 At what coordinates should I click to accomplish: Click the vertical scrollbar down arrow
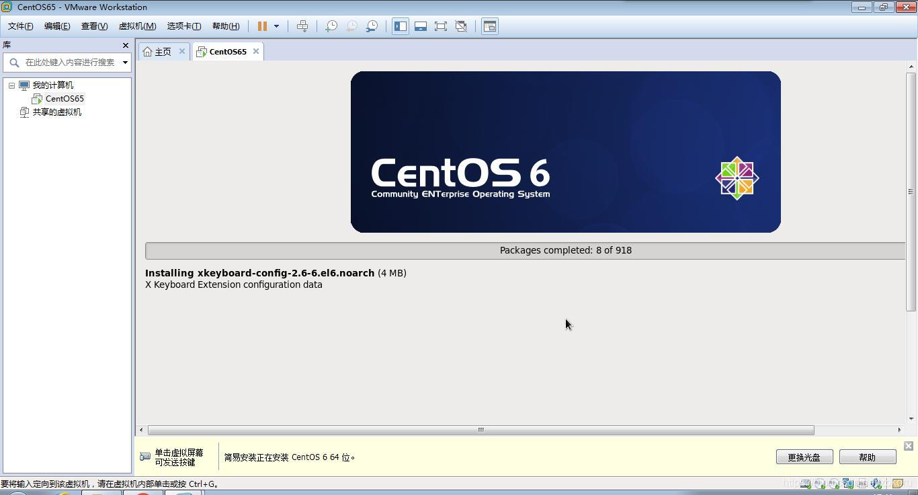pyautogui.click(x=911, y=419)
